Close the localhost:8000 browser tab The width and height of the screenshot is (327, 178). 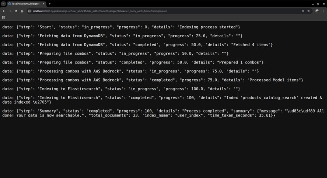43,4
